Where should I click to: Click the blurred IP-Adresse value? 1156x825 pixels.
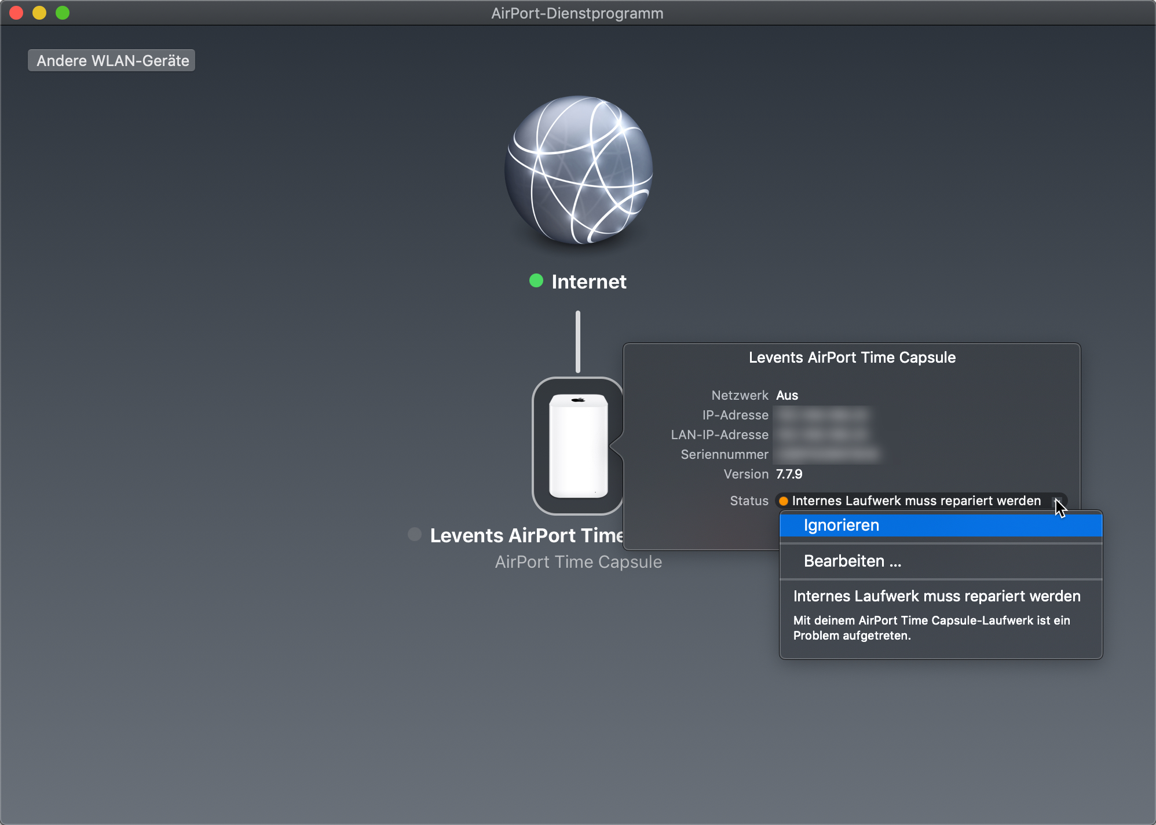click(x=822, y=415)
